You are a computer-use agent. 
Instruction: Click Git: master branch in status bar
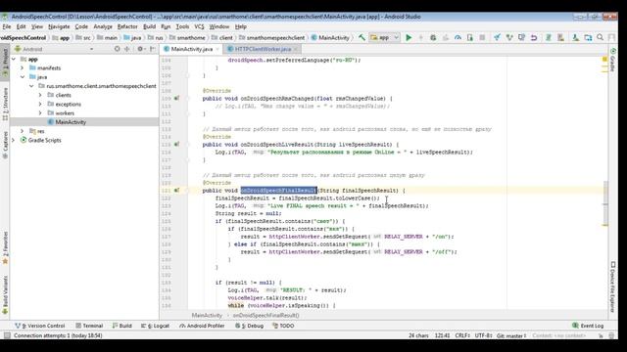[x=511, y=336]
